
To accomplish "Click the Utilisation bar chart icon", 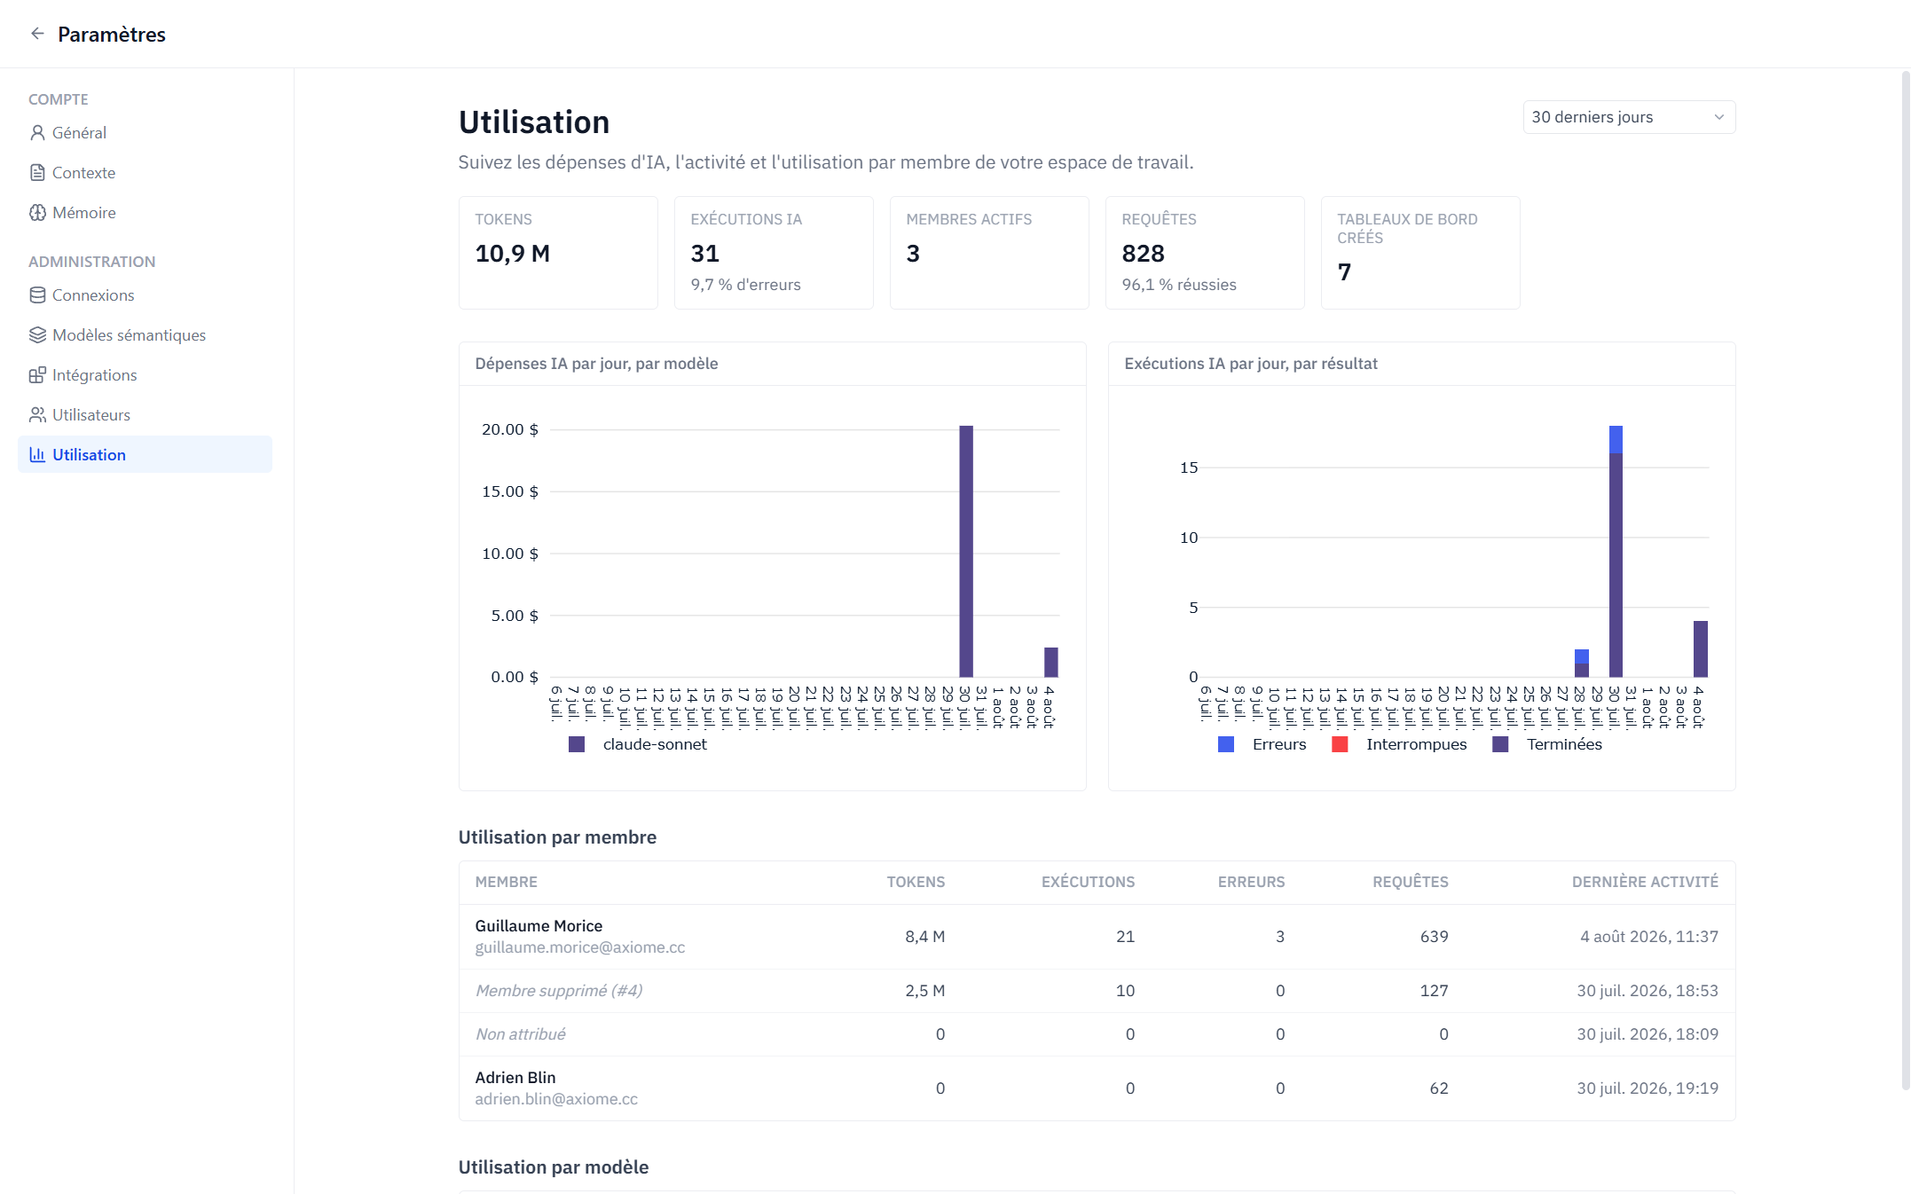I will click(x=37, y=455).
